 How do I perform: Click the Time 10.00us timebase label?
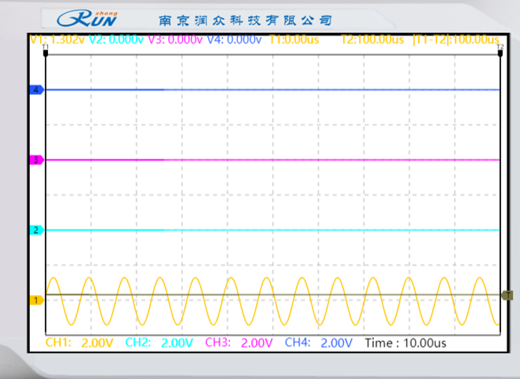click(405, 343)
